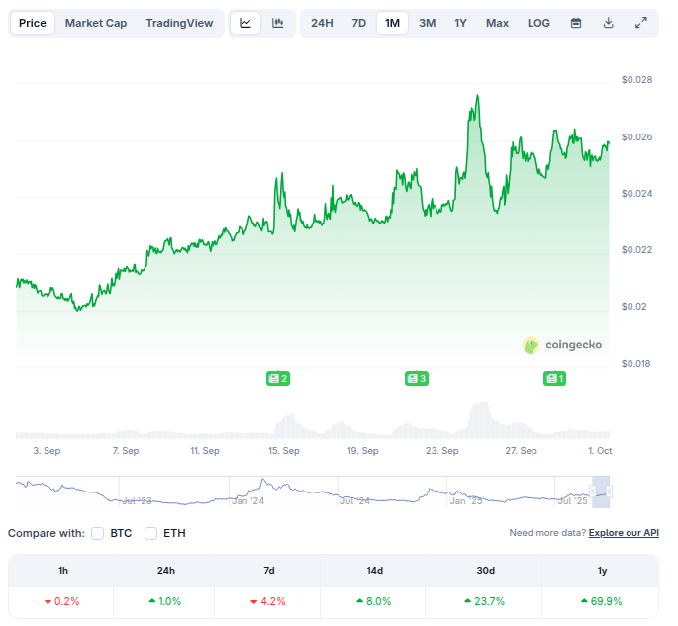Enable BTC comparison checkbox
The height and width of the screenshot is (626, 678).
tap(98, 533)
